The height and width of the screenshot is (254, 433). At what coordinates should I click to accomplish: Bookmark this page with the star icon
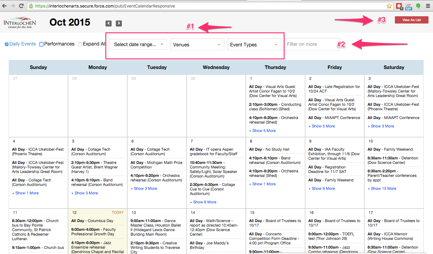point(389,6)
